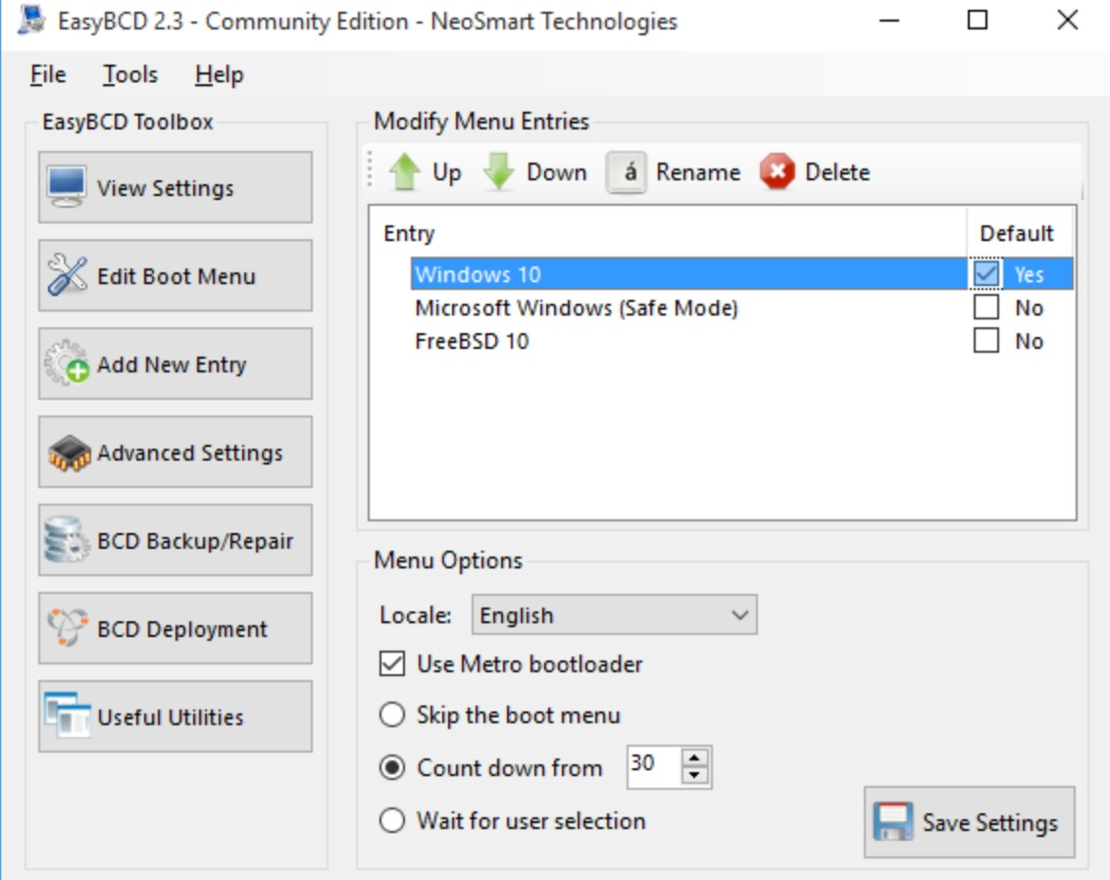Open the Locale English dropdown

coord(615,614)
